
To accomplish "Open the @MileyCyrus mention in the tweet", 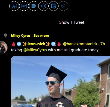I will tap(35, 50).
